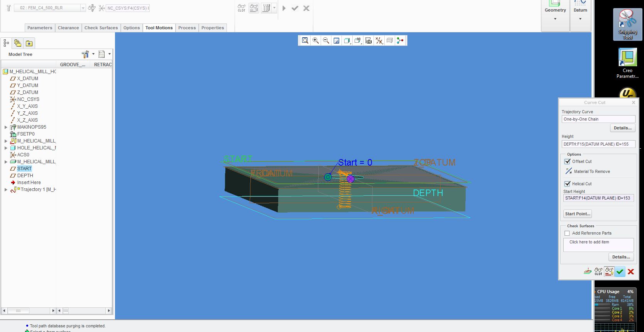Click the tree horizontal scrollbar right arrow
644x332 pixels.
pyautogui.click(x=109, y=310)
